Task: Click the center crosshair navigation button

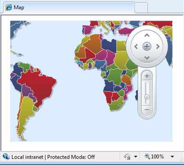Action: pos(147,47)
